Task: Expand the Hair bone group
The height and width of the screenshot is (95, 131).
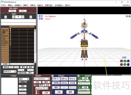Action: coord(2,38)
